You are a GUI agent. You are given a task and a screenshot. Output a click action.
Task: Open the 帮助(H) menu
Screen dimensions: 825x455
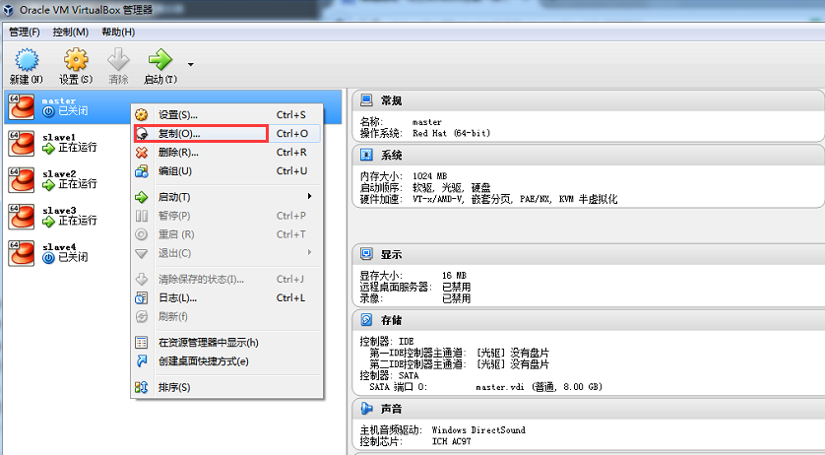click(x=118, y=32)
